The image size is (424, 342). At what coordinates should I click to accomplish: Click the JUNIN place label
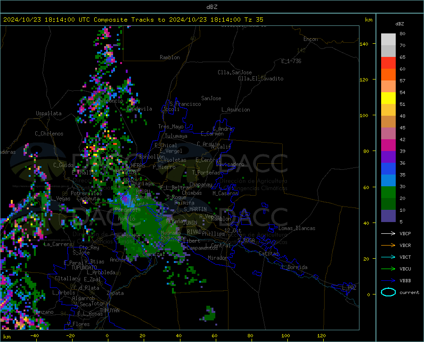coord(190,223)
